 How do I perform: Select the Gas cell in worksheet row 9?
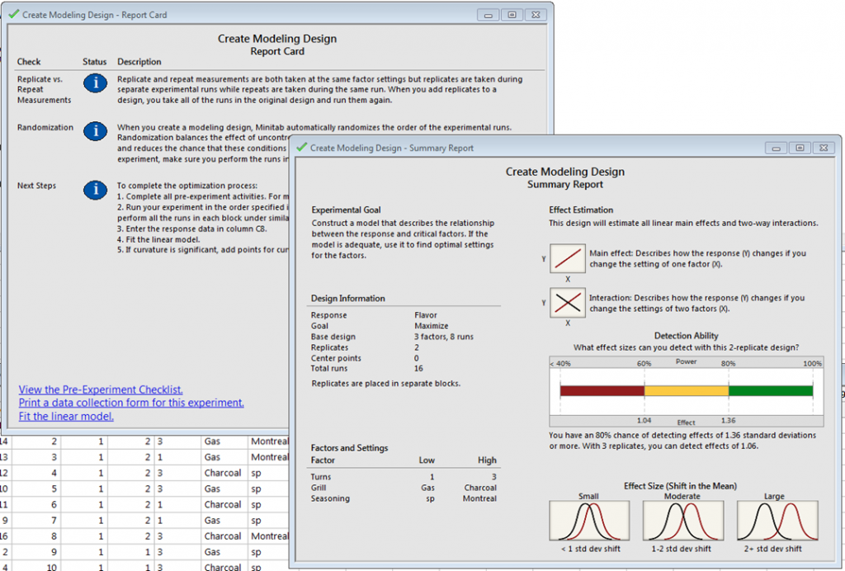point(224,552)
